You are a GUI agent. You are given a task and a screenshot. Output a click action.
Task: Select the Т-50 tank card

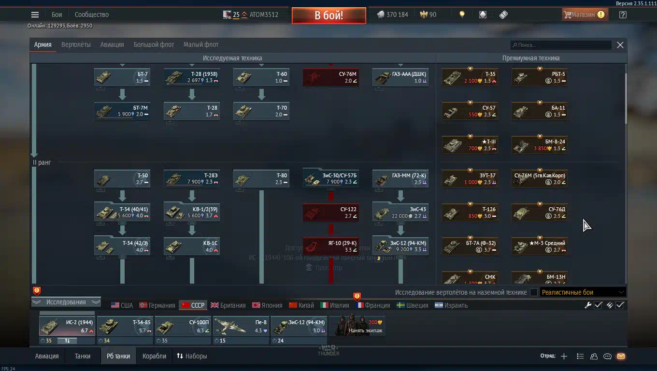[122, 179]
